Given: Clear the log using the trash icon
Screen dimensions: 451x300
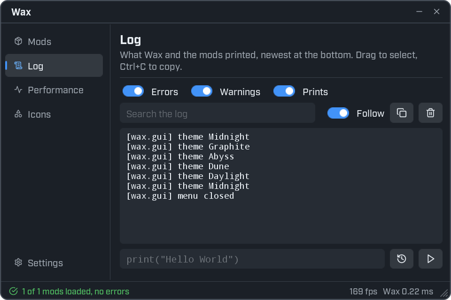Looking at the screenshot, I should tap(430, 113).
